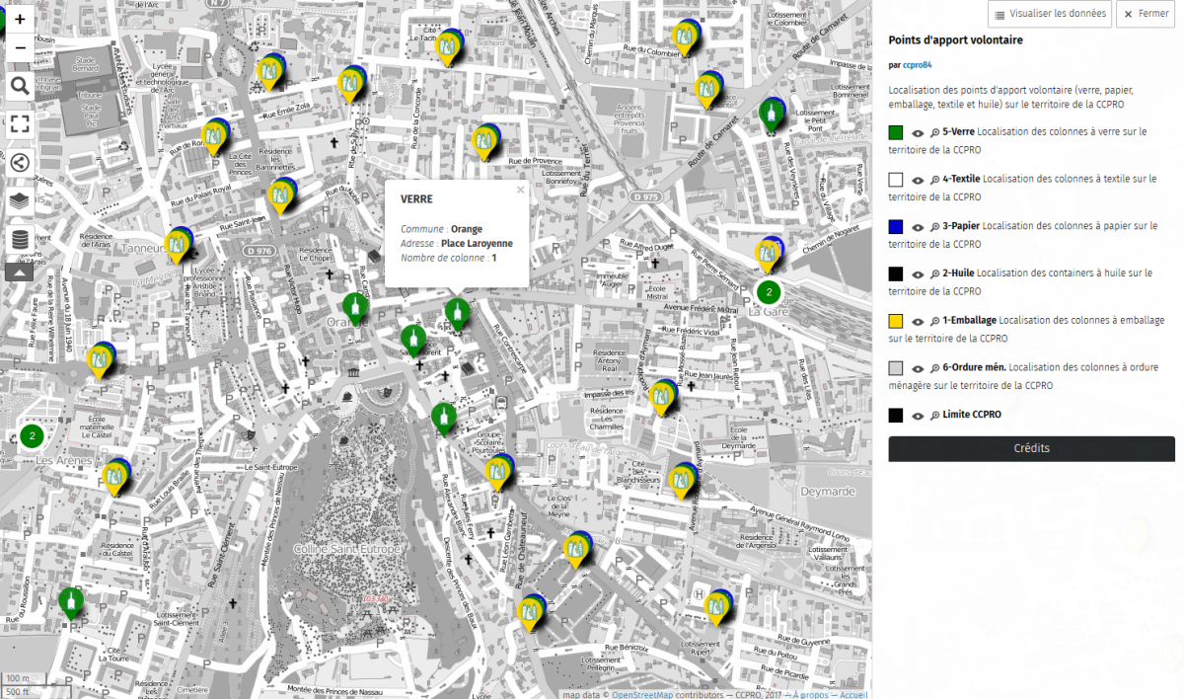This screenshot has width=1184, height=699.
Task: Switch the map to fullscreen mode
Action: point(20,123)
